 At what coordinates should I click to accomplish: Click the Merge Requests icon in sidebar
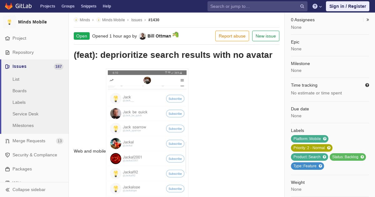click(7, 141)
